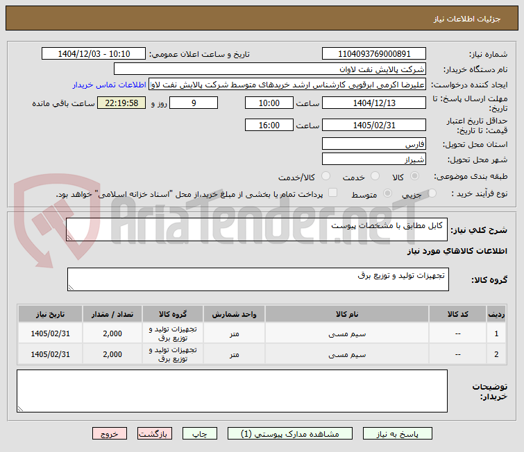Click unit متر in row 1

[x=235, y=333]
